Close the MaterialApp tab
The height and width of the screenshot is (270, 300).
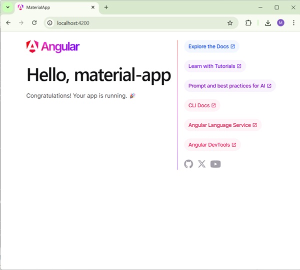[93, 7]
